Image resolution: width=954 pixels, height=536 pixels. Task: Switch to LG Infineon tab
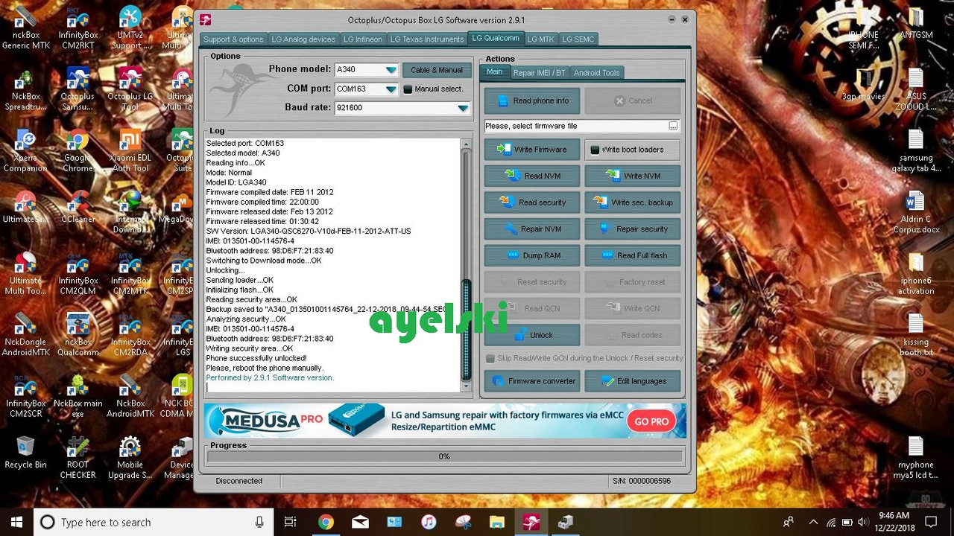[363, 39]
